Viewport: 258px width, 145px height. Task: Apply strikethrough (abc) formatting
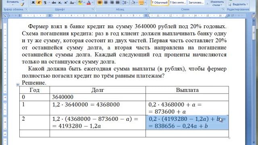point(54,2)
